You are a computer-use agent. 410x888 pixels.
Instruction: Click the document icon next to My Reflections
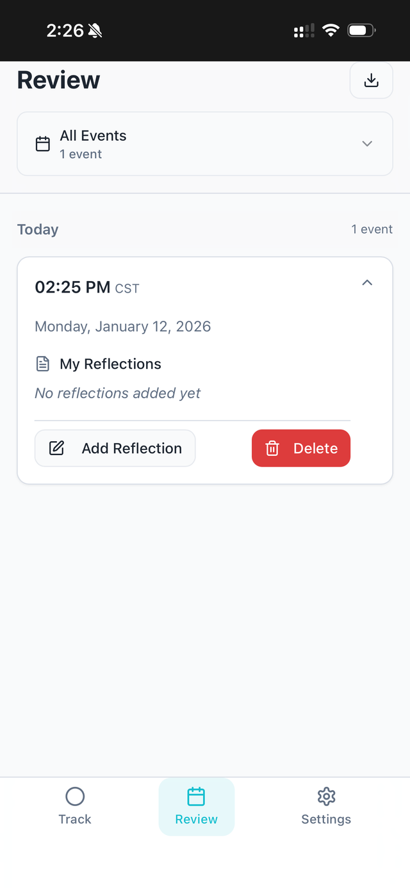pos(43,364)
